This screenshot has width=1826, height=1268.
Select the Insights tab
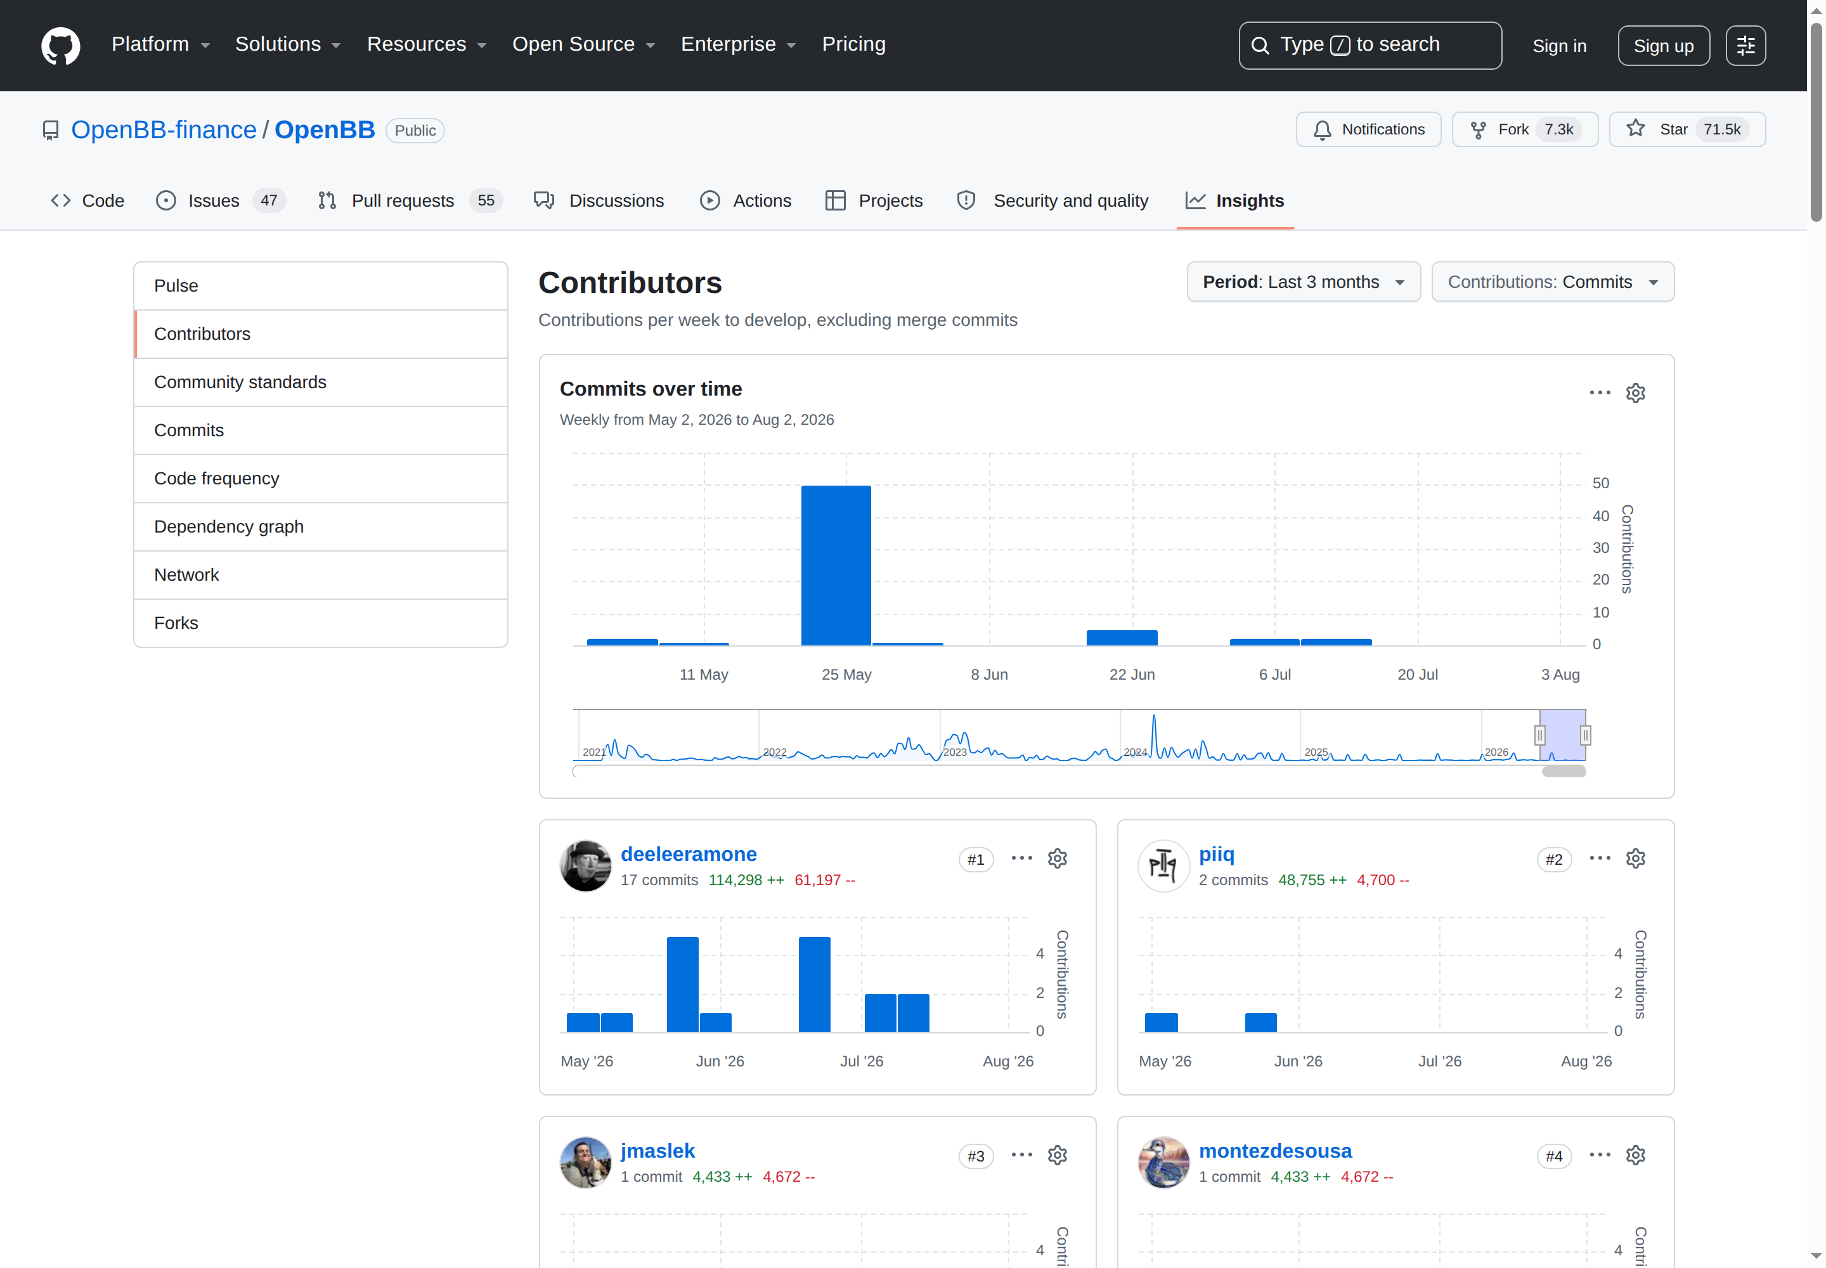(x=1235, y=201)
